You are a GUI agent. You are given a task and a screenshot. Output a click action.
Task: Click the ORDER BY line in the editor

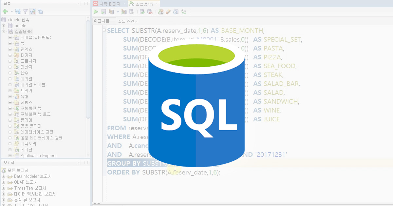tap(164, 173)
